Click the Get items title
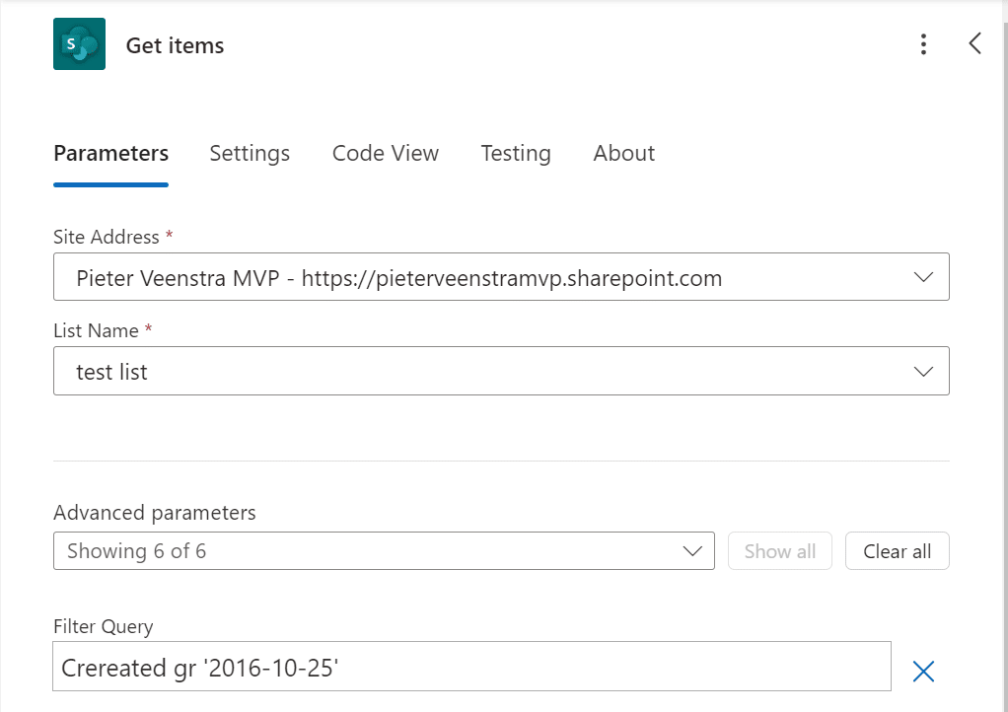 pos(175,45)
